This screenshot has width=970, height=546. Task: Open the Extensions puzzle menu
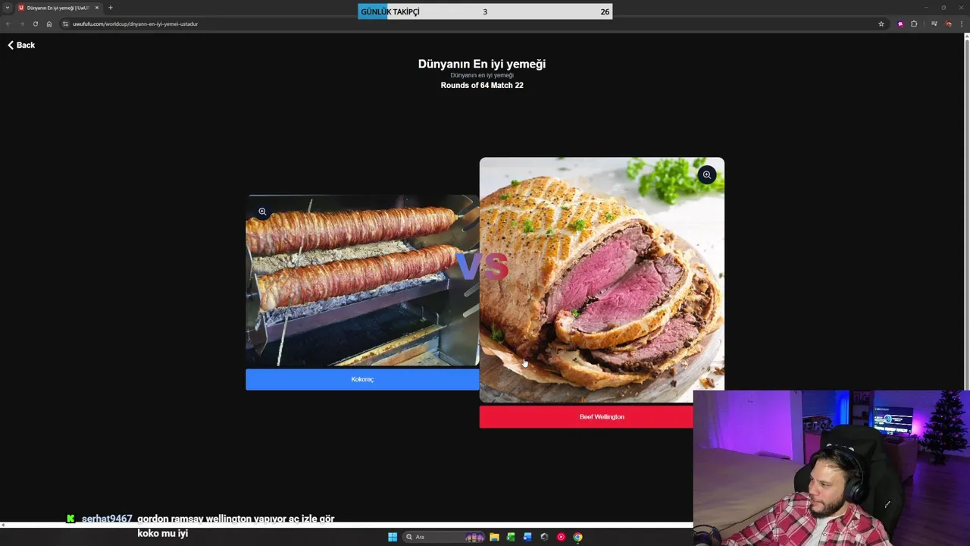[x=914, y=24]
